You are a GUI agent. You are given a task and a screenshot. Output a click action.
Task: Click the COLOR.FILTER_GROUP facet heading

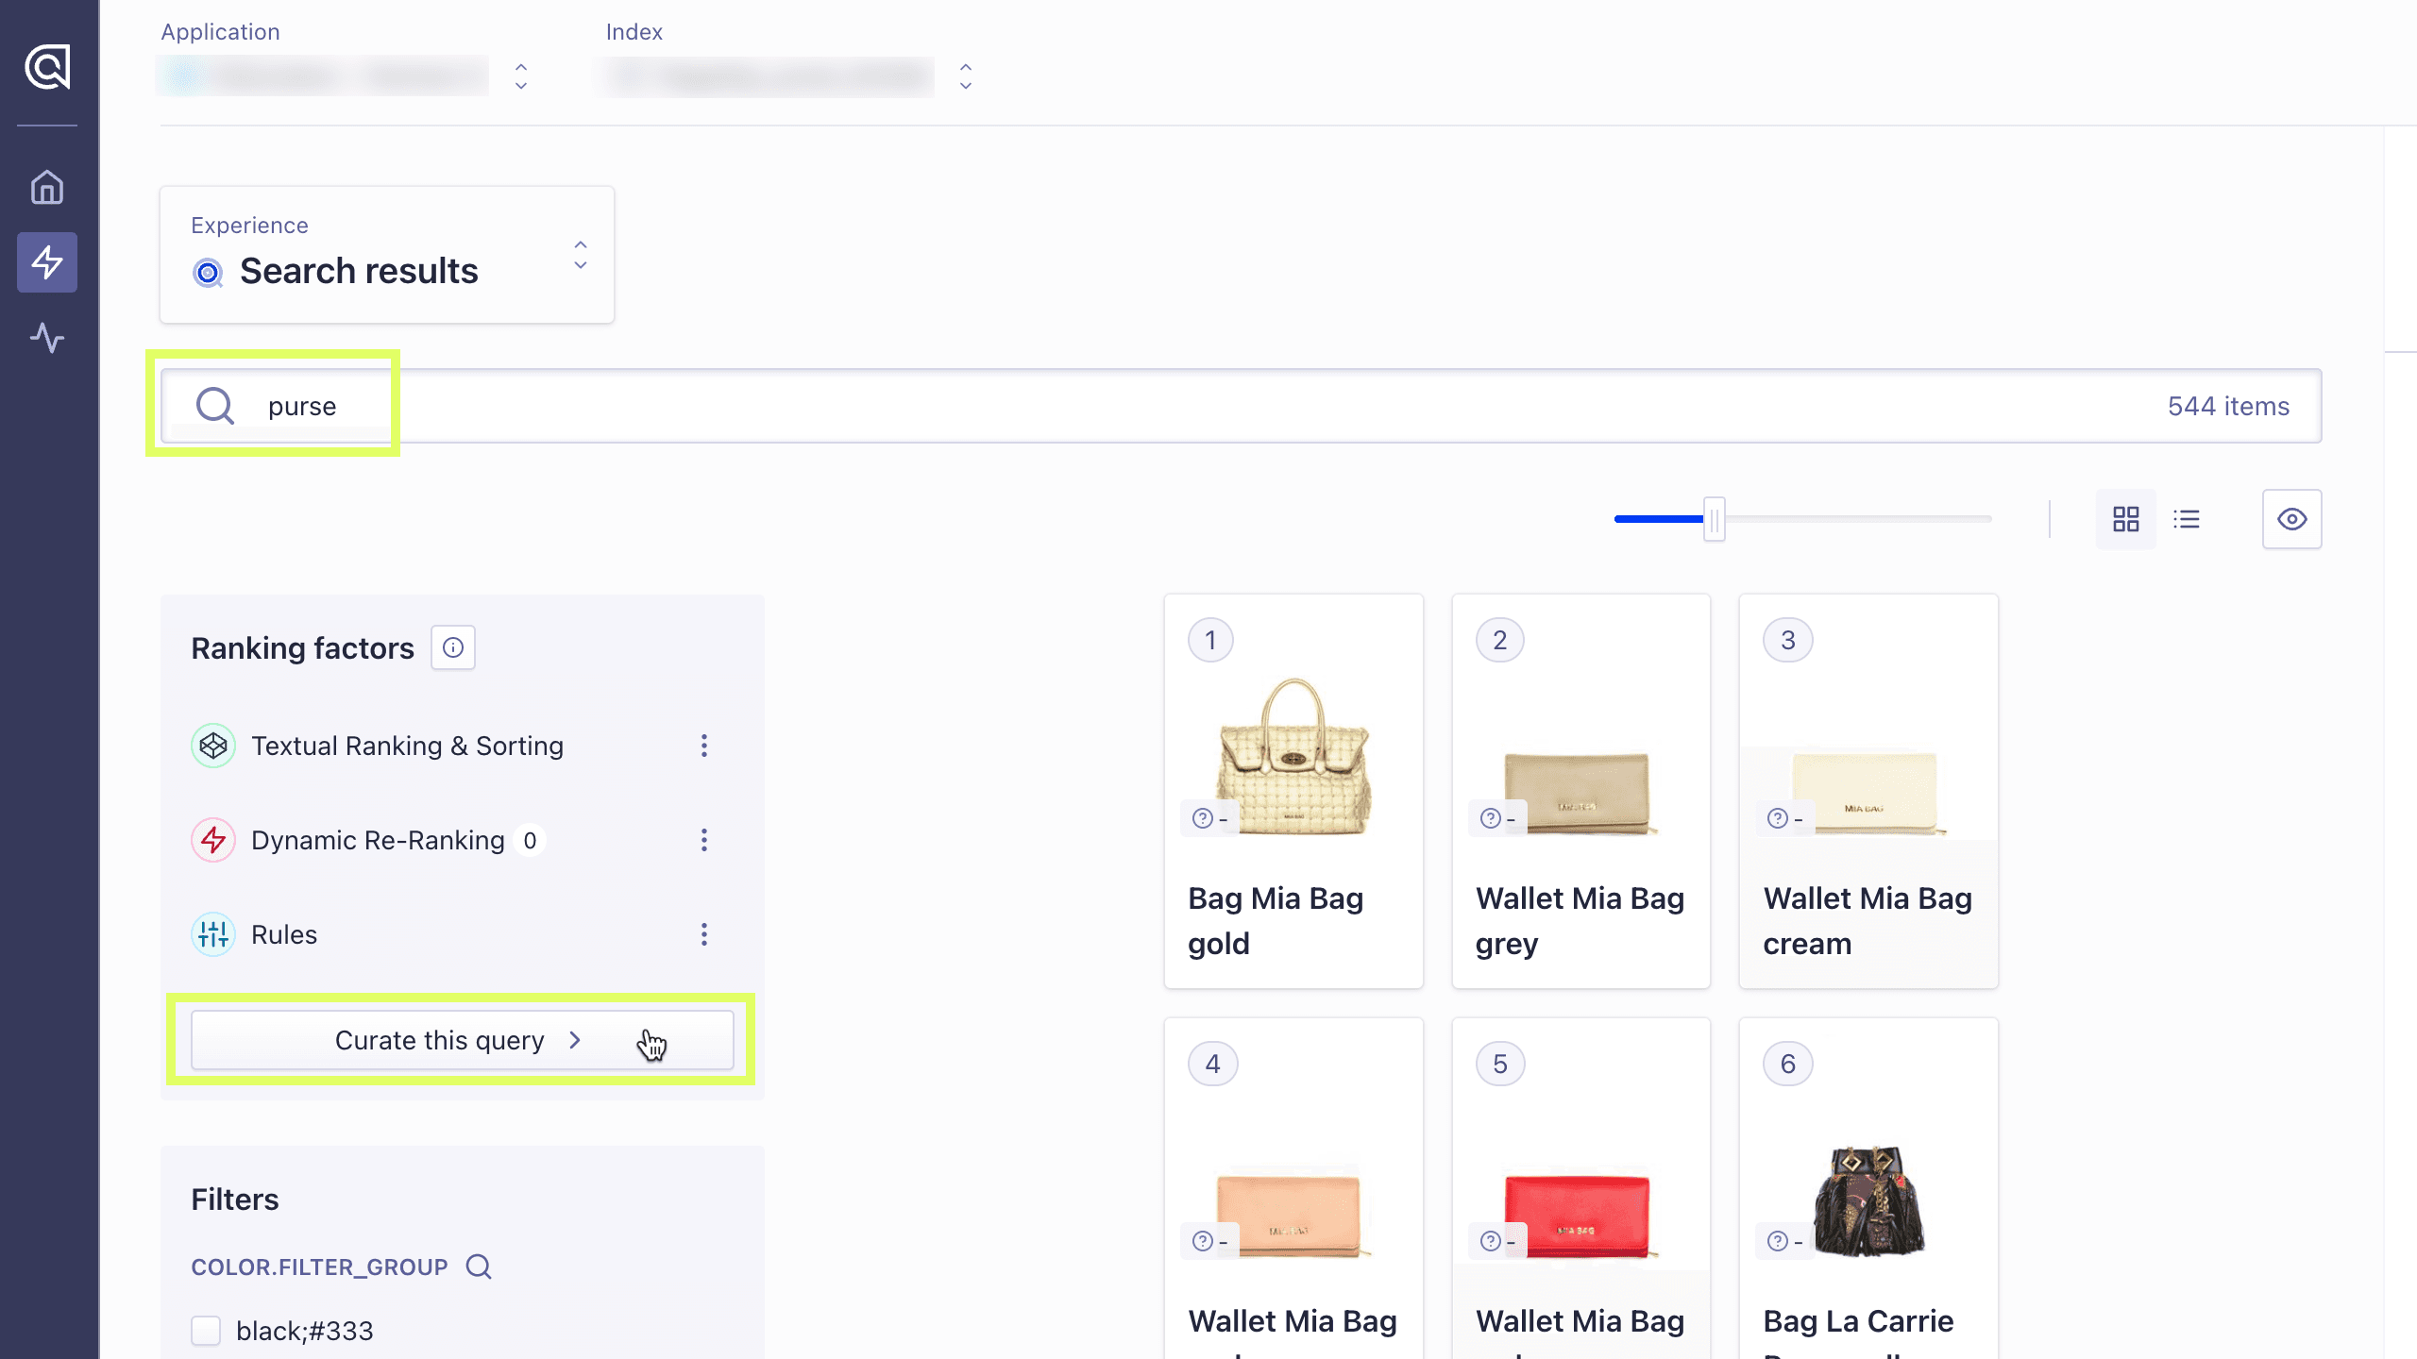pos(319,1267)
